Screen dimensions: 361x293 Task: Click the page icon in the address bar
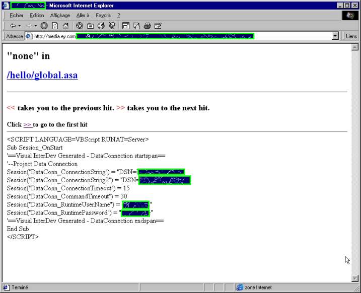pos(29,36)
